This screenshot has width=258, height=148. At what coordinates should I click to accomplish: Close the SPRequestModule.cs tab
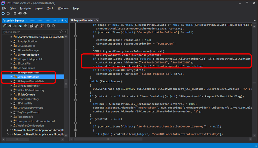point(97,20)
